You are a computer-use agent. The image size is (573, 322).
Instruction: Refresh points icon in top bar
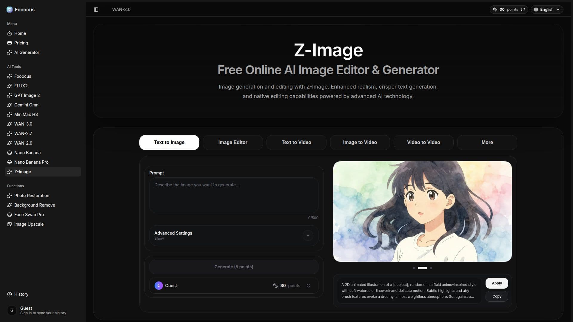click(523, 10)
